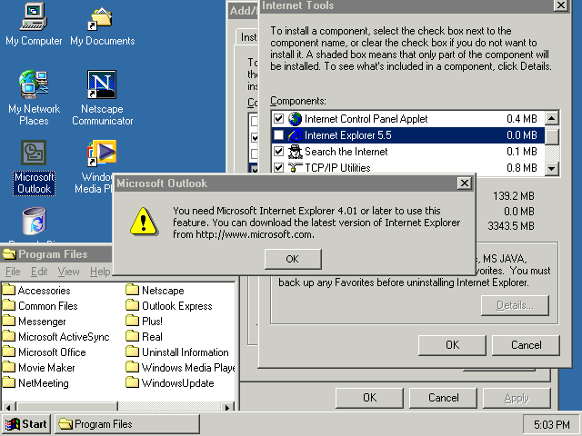Select the Common Files folder icon
The image size is (582, 436).
pyautogui.click(x=9, y=305)
